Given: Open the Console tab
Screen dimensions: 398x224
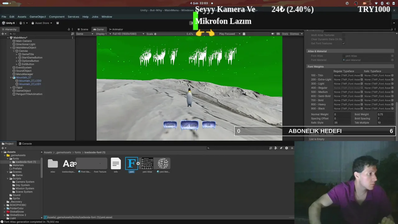Looking at the screenshot, I should pyautogui.click(x=25, y=144).
